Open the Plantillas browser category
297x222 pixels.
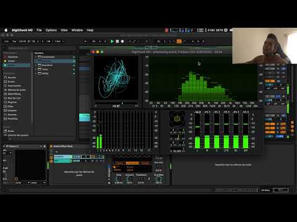(11, 118)
